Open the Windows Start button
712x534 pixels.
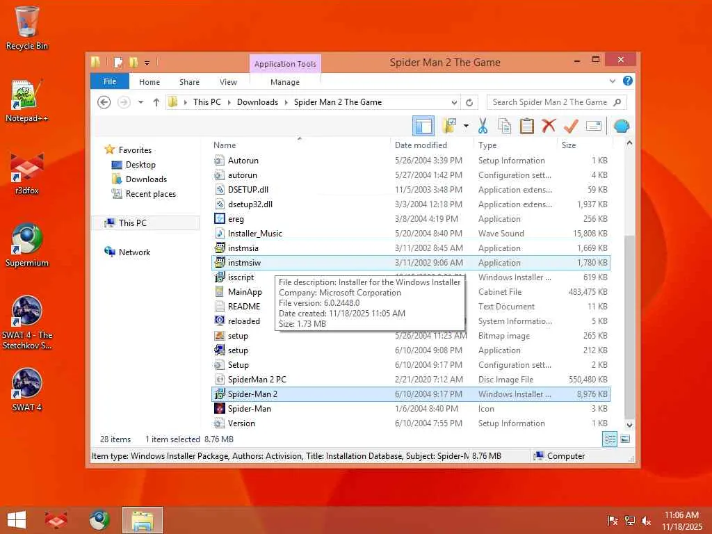pos(17,520)
